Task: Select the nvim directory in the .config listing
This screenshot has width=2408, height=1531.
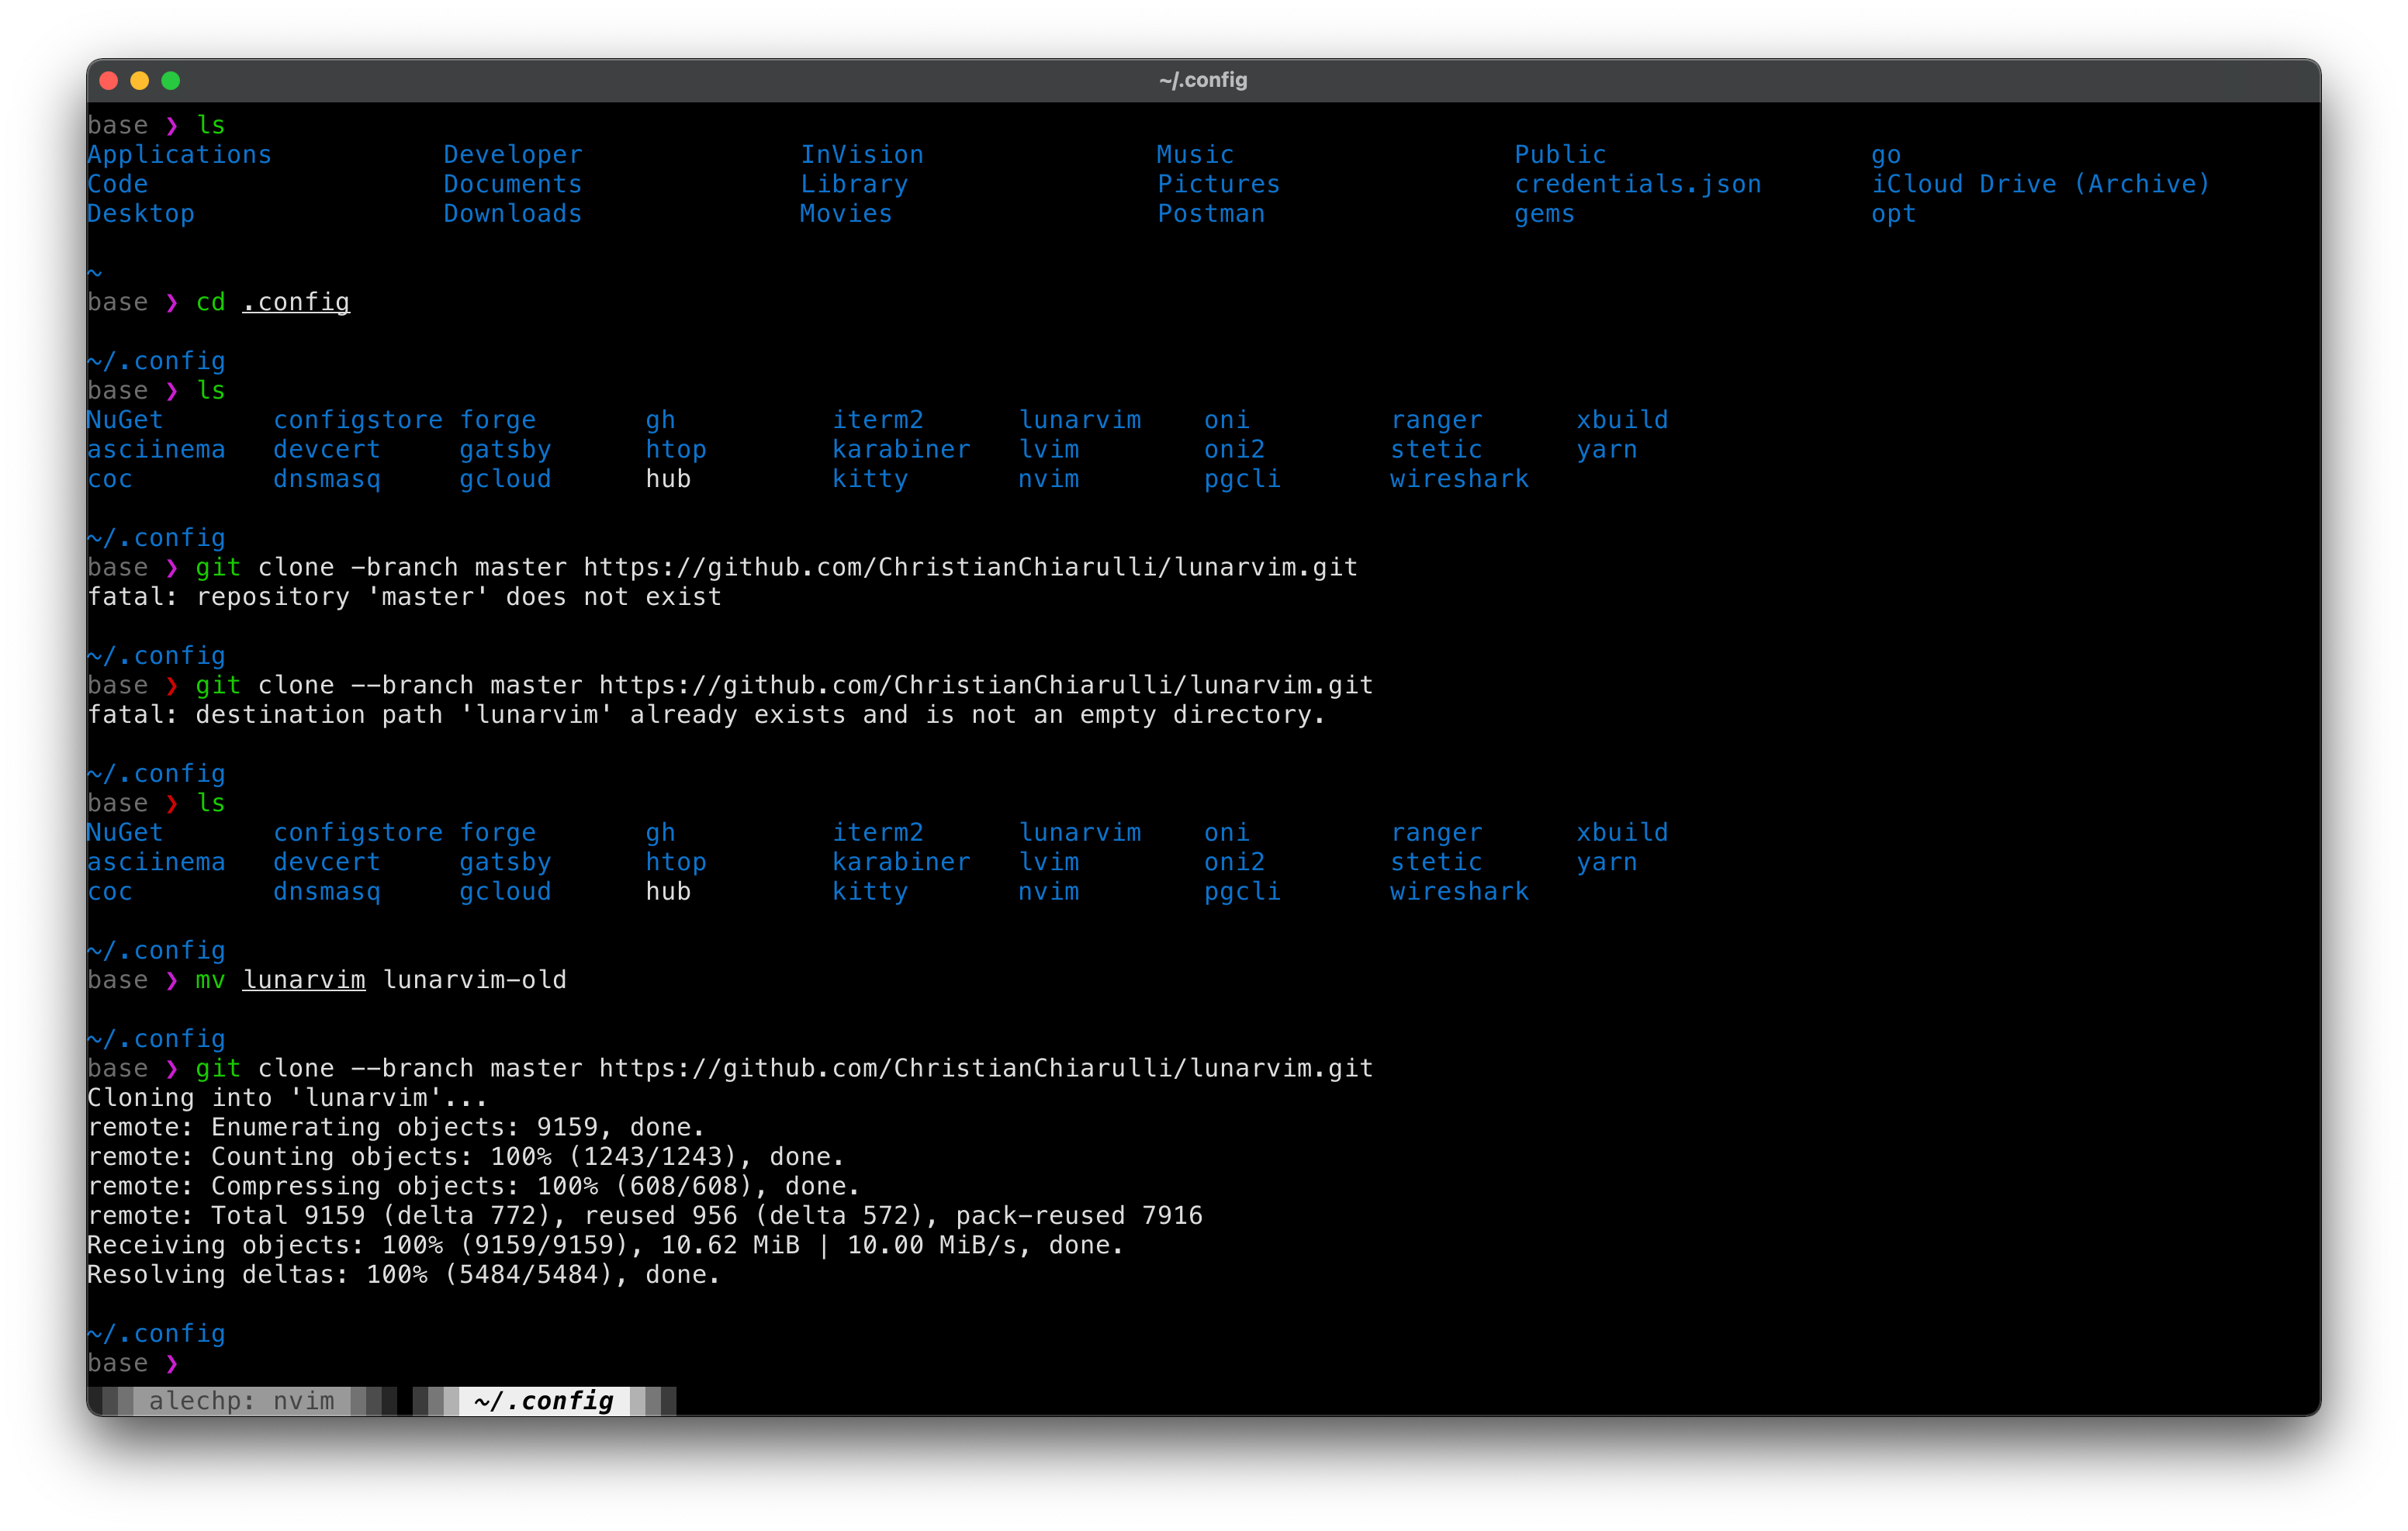Action: (1047, 479)
